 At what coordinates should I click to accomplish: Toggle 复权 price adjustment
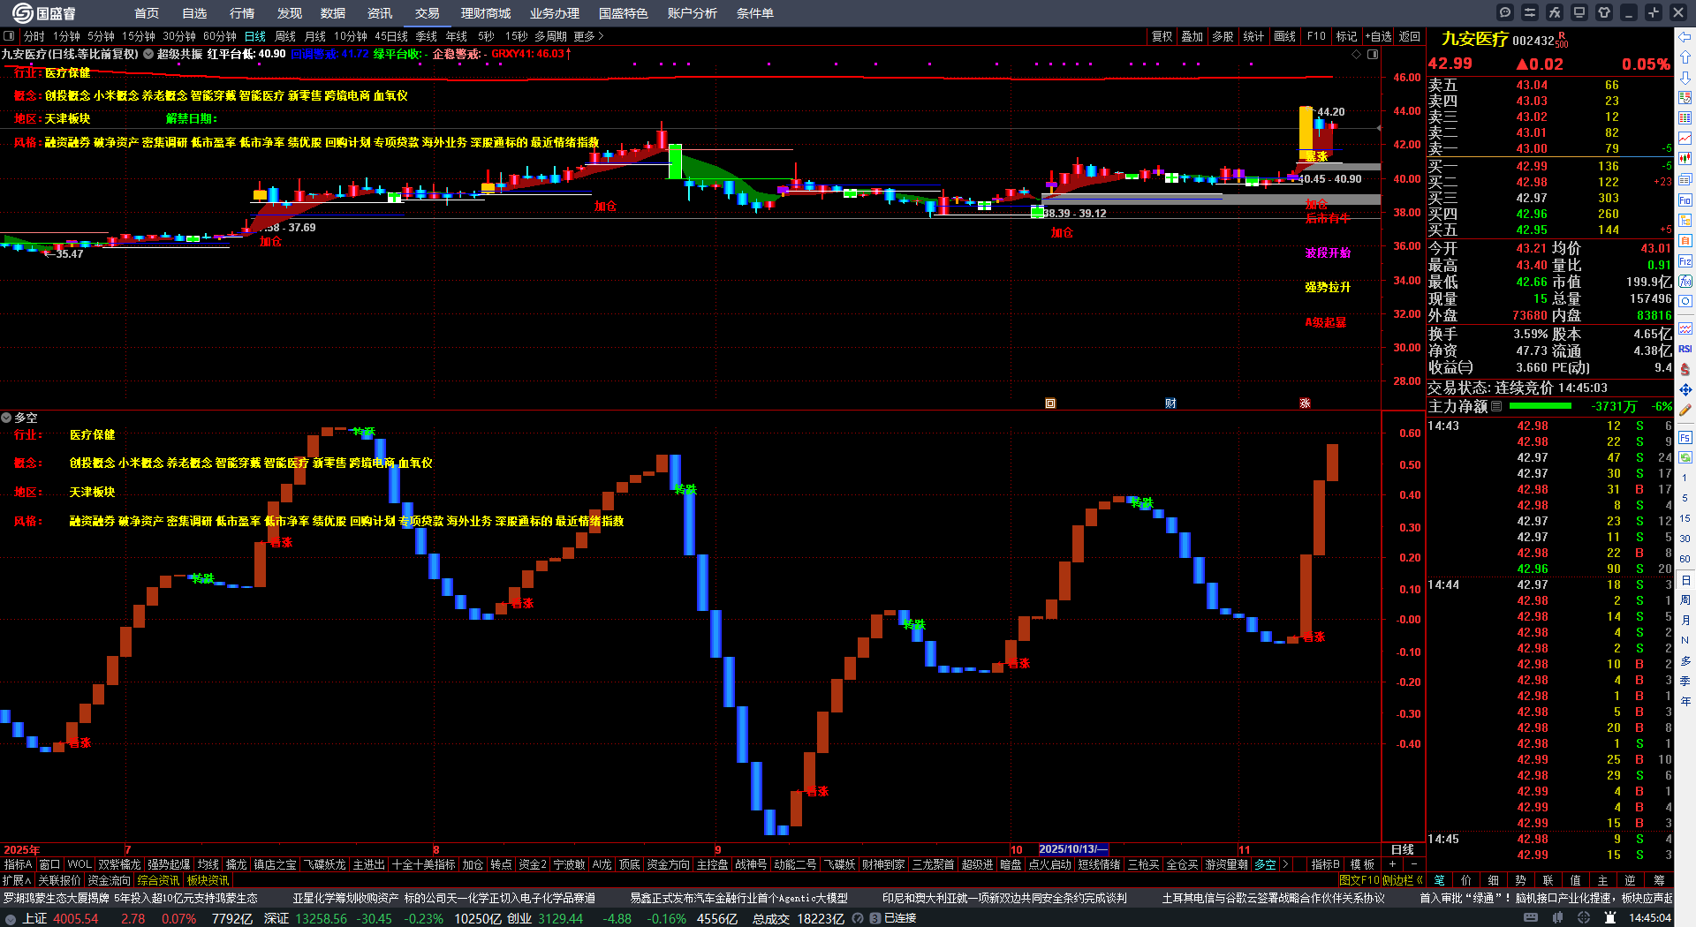click(1162, 36)
